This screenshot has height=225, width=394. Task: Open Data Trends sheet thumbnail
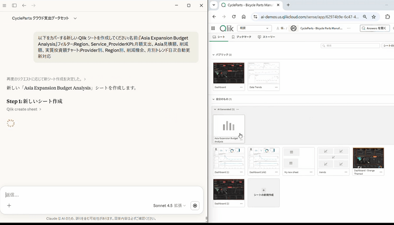tap(264, 73)
